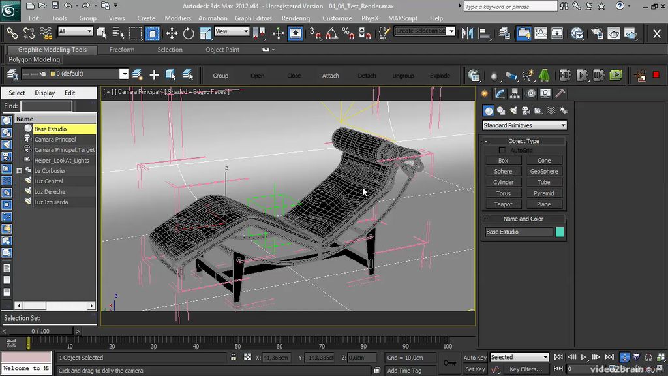Select the Cameras creation icon
Image resolution: width=668 pixels, height=376 pixels.
526,110
